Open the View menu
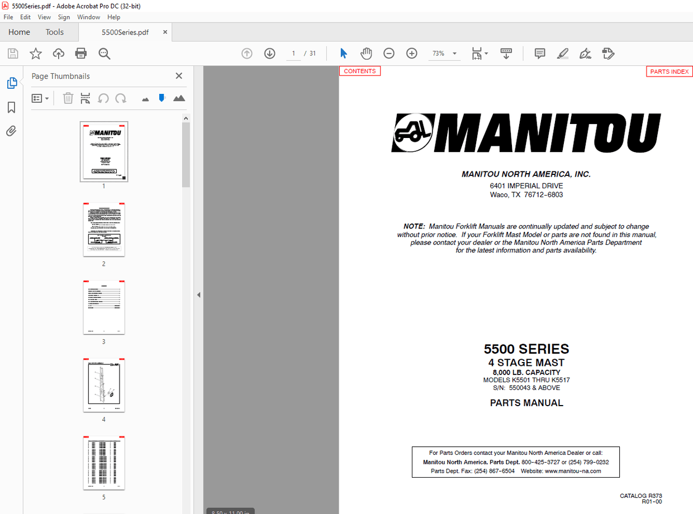Viewport: 693px width, 514px height. tap(44, 17)
